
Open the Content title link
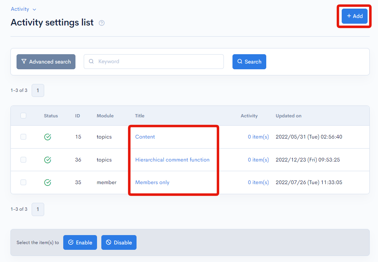coord(145,137)
